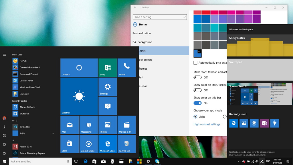Image resolution: width=293 pixels, height=165 pixels.
Task: Enable Show color on Start, taskbar
Action: point(197,90)
